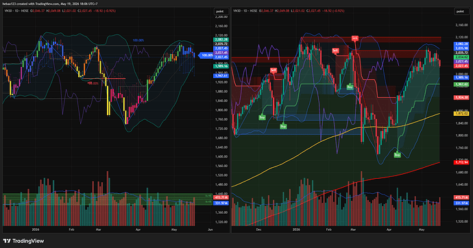Click the leftmost Buy signal on right chart
Screen dimensions: 473x248
tap(262, 117)
